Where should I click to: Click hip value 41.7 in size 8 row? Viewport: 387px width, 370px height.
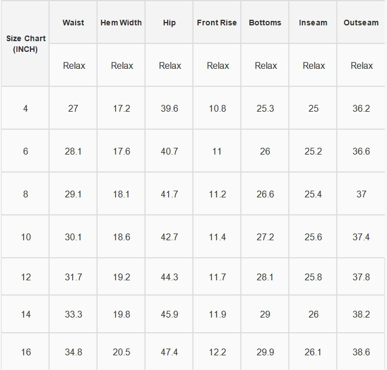169,194
